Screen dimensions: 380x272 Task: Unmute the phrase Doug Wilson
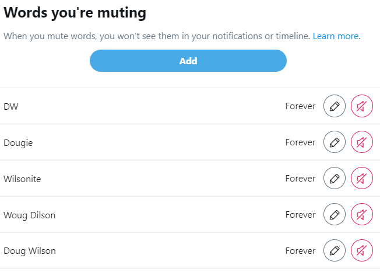coord(362,250)
